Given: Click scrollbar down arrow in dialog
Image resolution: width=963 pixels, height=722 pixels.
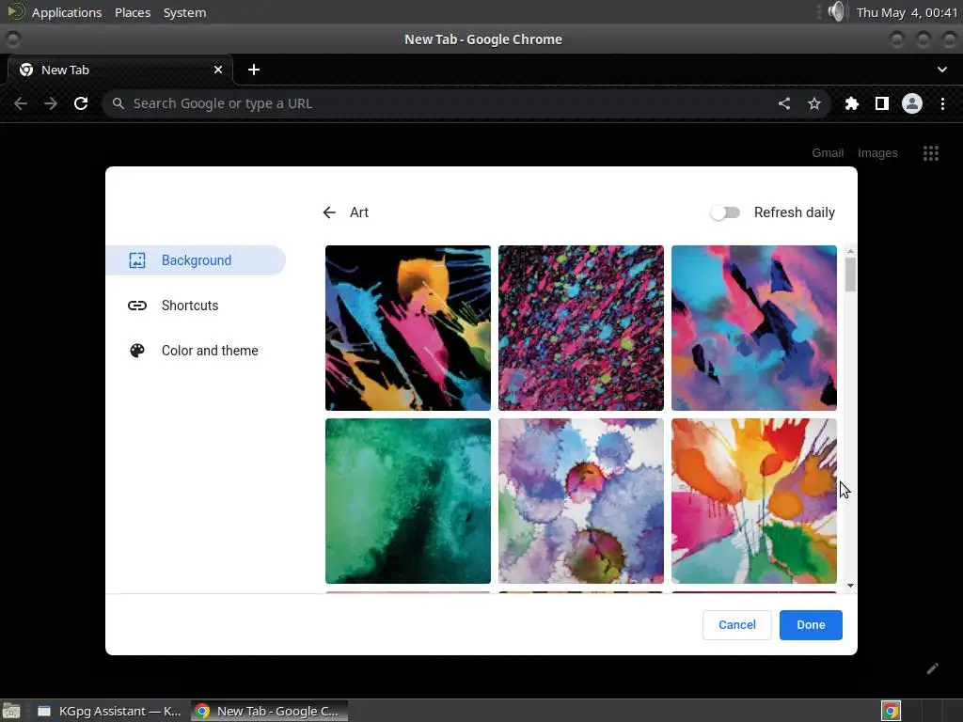Looking at the screenshot, I should click(x=850, y=586).
